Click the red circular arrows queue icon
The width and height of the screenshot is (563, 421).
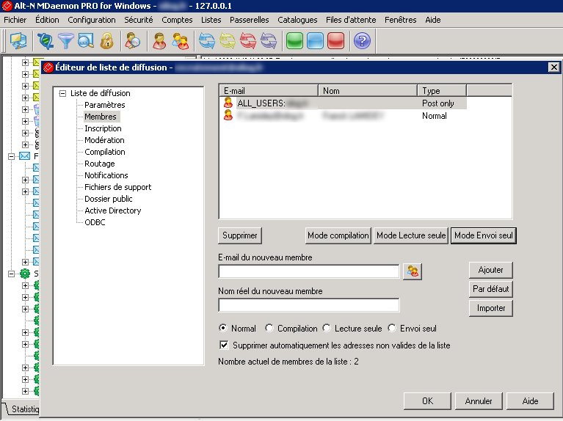click(x=248, y=40)
